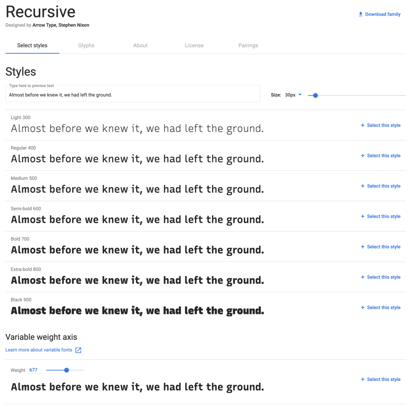Click the external link icon after variable fonts
The image size is (412, 411).
point(78,350)
